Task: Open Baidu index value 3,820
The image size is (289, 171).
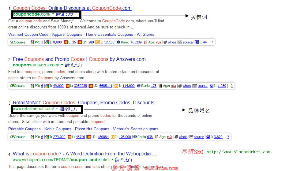Action: (x=218, y=137)
